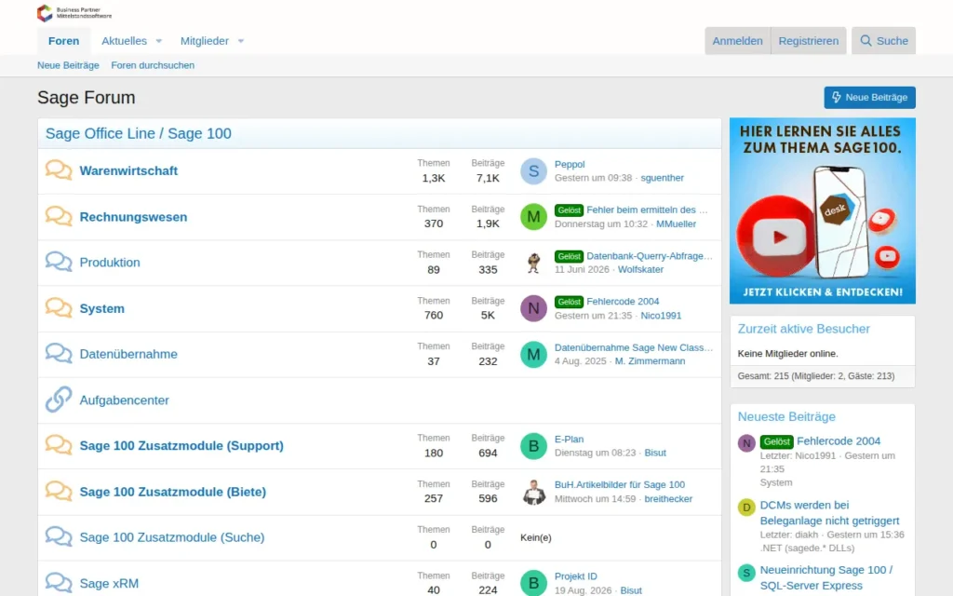
Task: Open user profile breithecker
Action: point(668,499)
